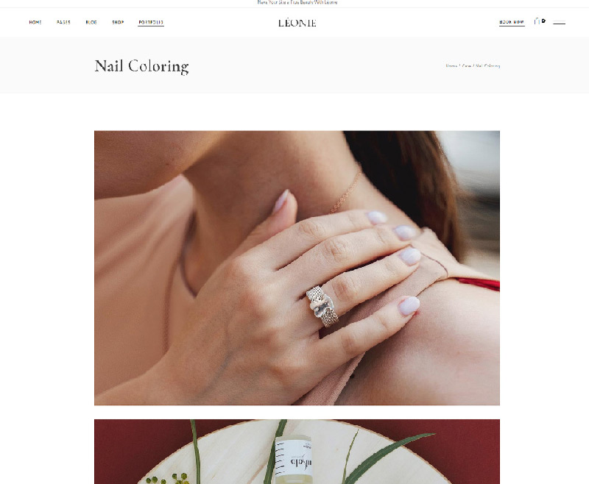This screenshot has height=484, width=589.
Task: Click the Book Now link
Action: coord(512,22)
